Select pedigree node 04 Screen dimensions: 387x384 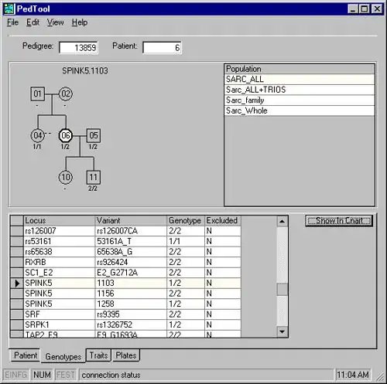pyautogui.click(x=38, y=135)
